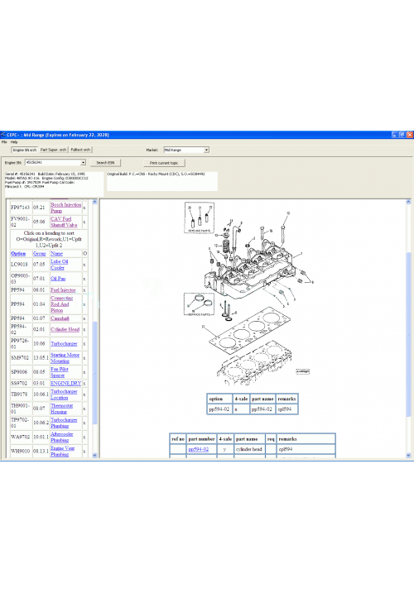This screenshot has width=414, height=593.
Task: Open the Help menu
Action: pyautogui.click(x=14, y=141)
